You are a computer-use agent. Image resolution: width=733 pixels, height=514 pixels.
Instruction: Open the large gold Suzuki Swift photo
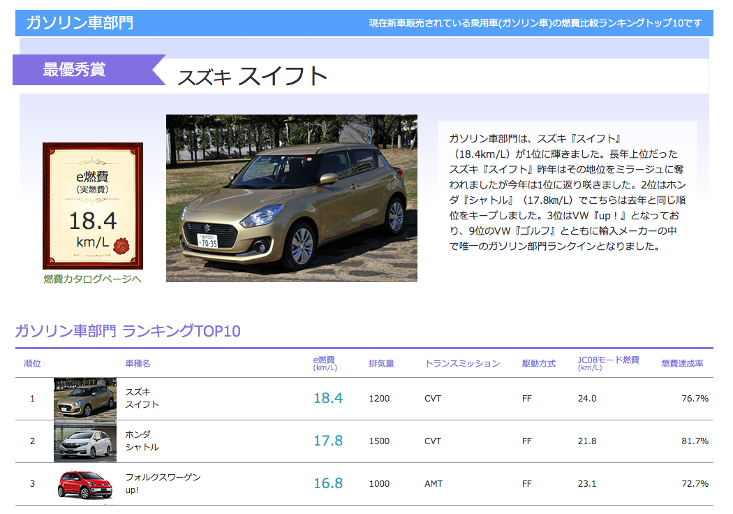click(291, 198)
